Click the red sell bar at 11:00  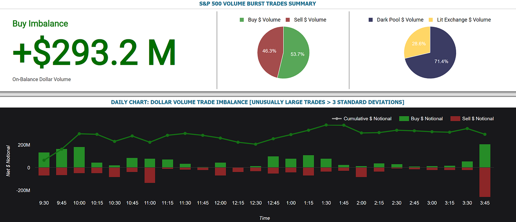point(150,175)
